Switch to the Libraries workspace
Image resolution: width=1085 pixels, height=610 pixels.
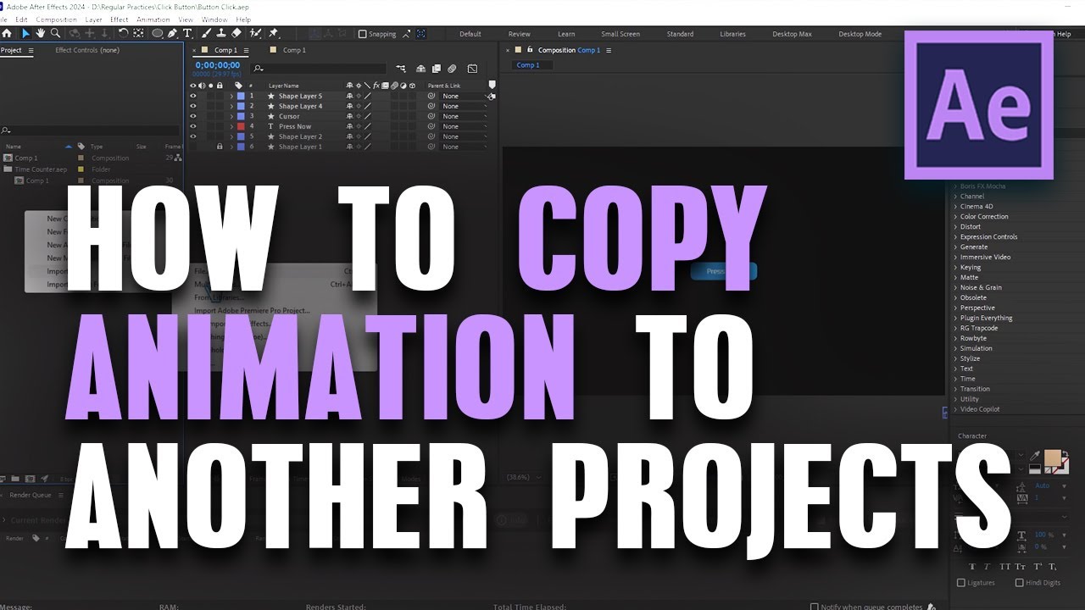[732, 34]
